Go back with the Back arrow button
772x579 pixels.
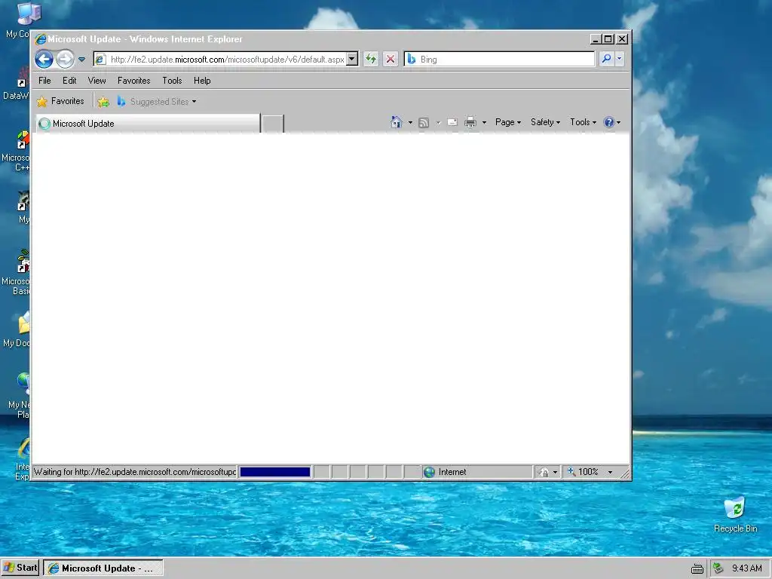[44, 60]
